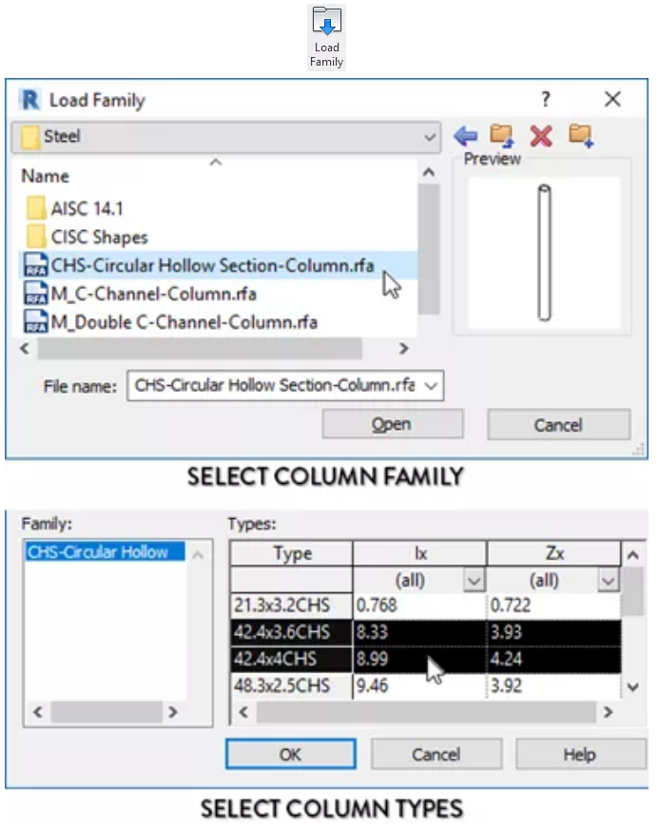Click the 9.46 Ix value cell
Viewport: 659px width, 827px height.
coord(419,686)
